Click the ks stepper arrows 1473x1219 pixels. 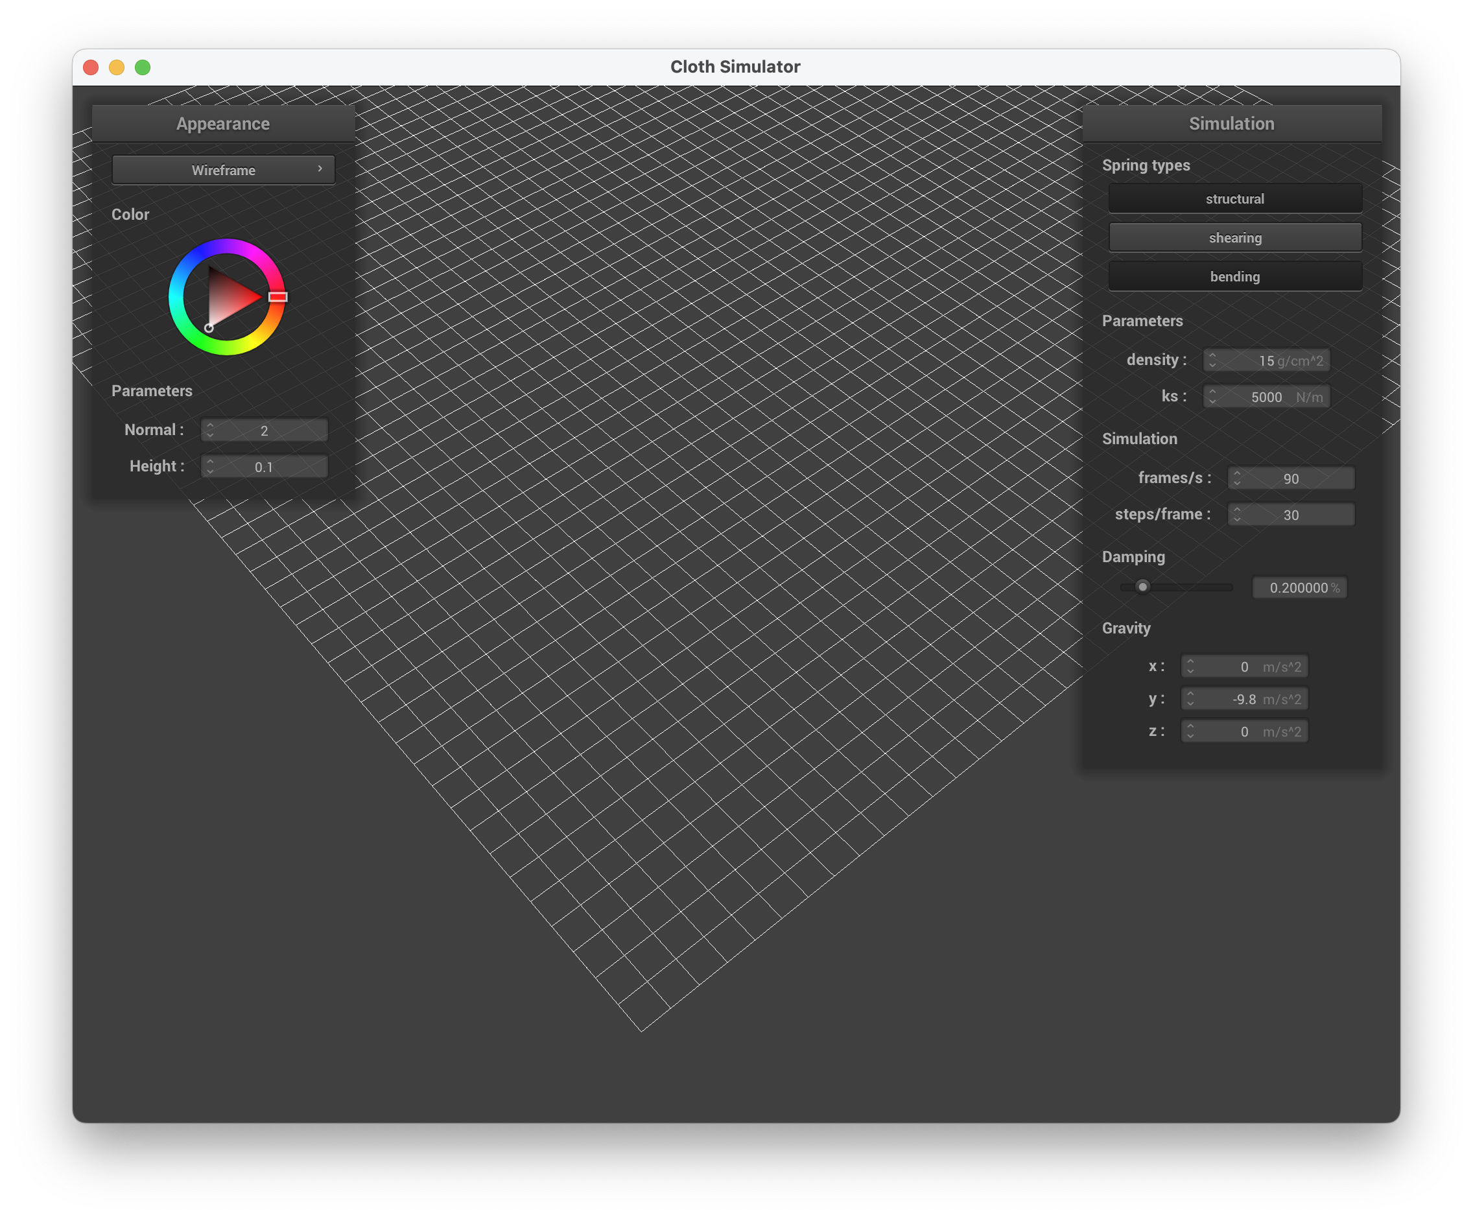point(1212,397)
